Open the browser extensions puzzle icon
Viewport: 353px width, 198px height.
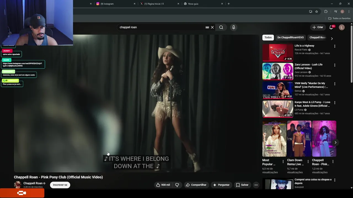326,12
